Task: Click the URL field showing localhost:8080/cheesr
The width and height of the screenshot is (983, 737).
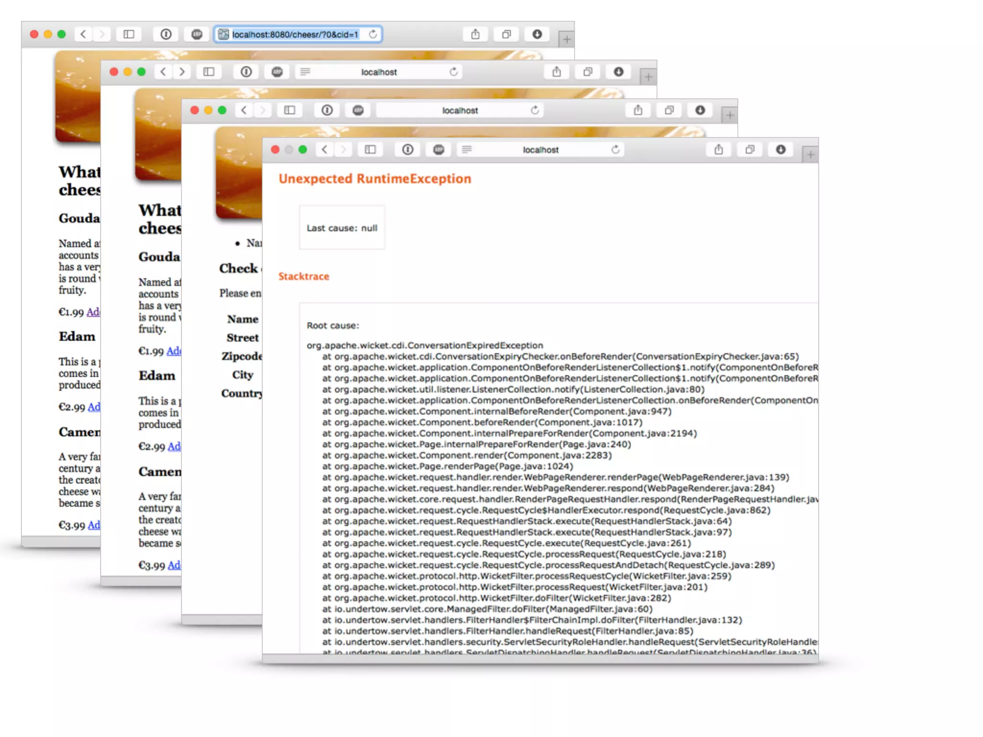Action: coord(295,35)
